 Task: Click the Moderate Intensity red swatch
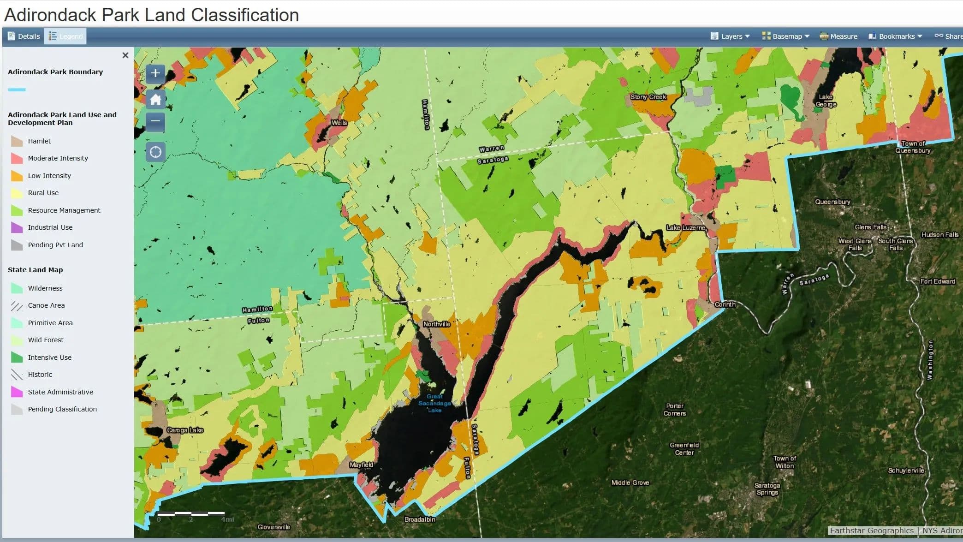click(17, 159)
